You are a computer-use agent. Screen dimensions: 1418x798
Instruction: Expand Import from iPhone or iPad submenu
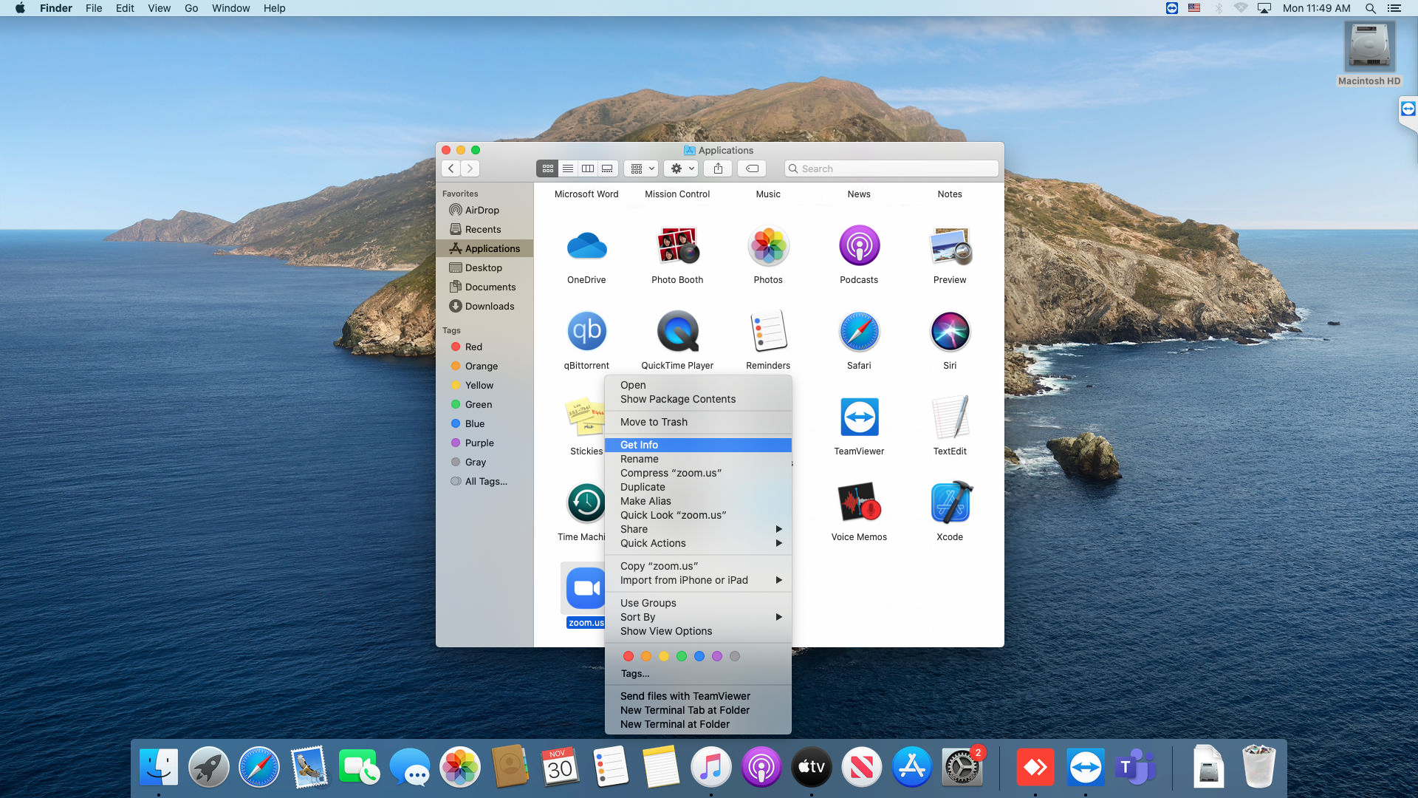[698, 580]
